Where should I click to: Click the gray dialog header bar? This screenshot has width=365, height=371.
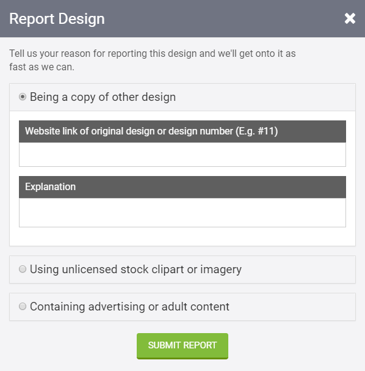click(x=182, y=18)
